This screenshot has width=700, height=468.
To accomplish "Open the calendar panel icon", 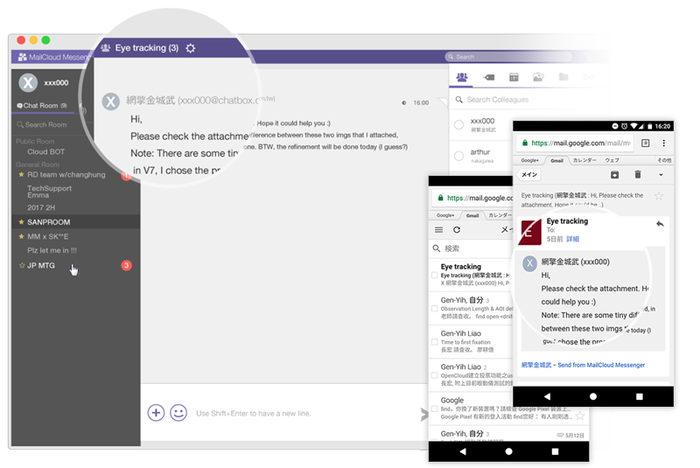I will pos(514,78).
